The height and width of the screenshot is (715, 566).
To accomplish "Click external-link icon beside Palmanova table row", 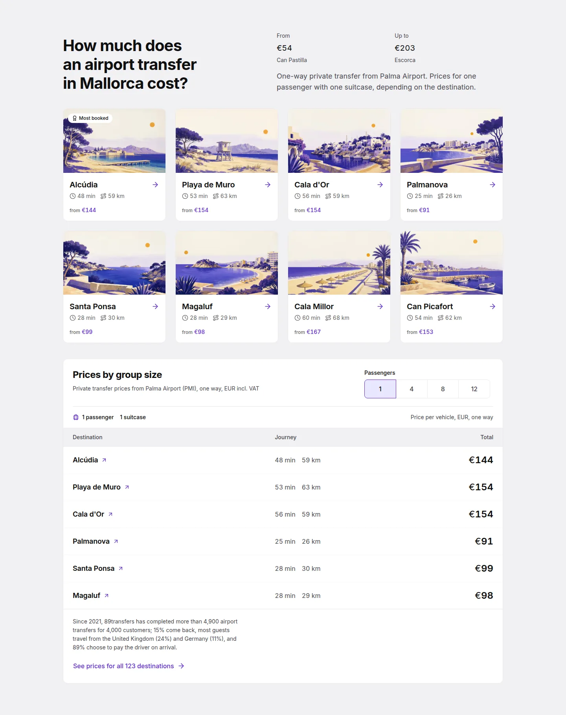I will point(116,541).
